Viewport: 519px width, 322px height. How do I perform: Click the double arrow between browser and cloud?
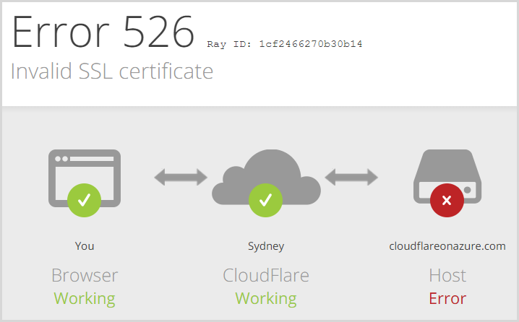[181, 177]
